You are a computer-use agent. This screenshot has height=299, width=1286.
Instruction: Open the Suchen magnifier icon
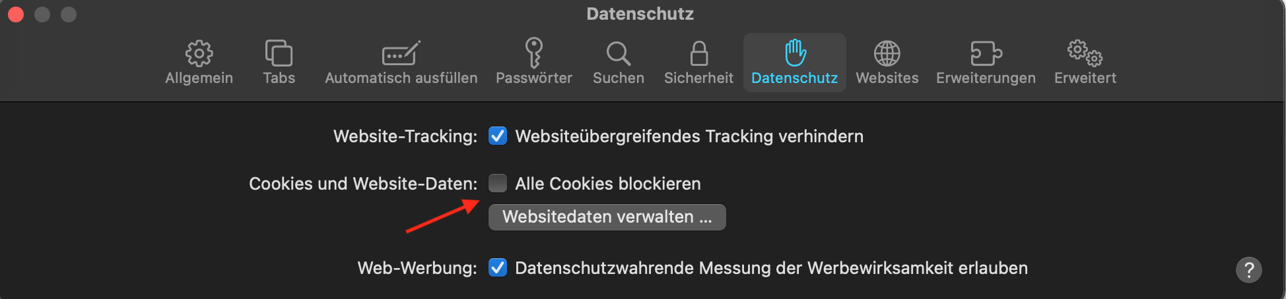[618, 53]
